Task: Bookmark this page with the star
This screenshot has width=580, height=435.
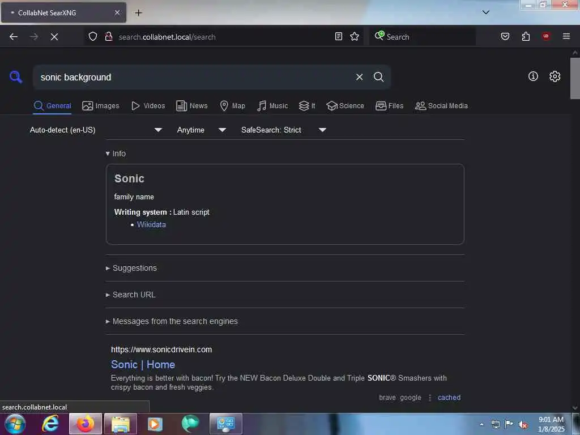Action: click(x=355, y=36)
